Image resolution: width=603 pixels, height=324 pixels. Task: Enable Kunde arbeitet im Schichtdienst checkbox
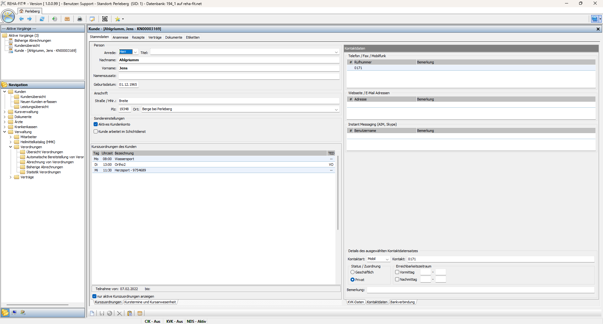click(95, 132)
